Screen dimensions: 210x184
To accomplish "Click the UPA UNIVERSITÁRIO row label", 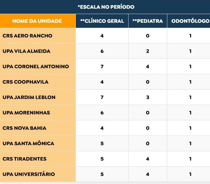I will click(29, 174).
